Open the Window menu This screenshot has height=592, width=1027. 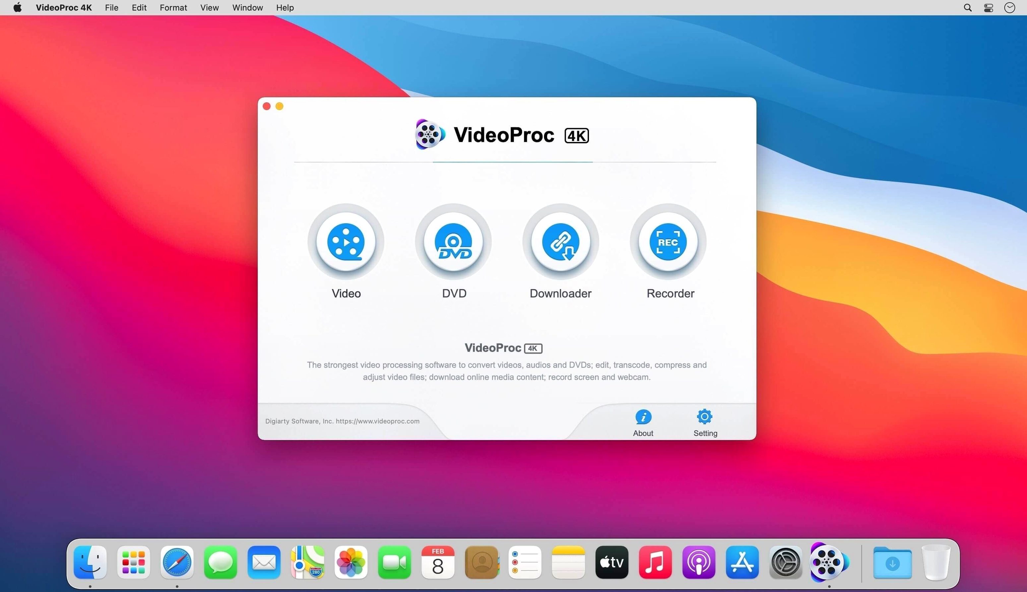[x=248, y=8]
